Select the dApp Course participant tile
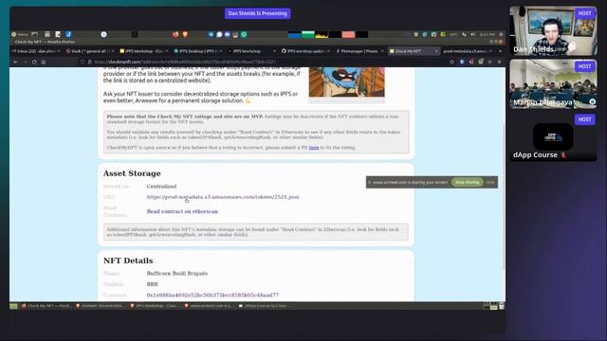 [x=553, y=136]
